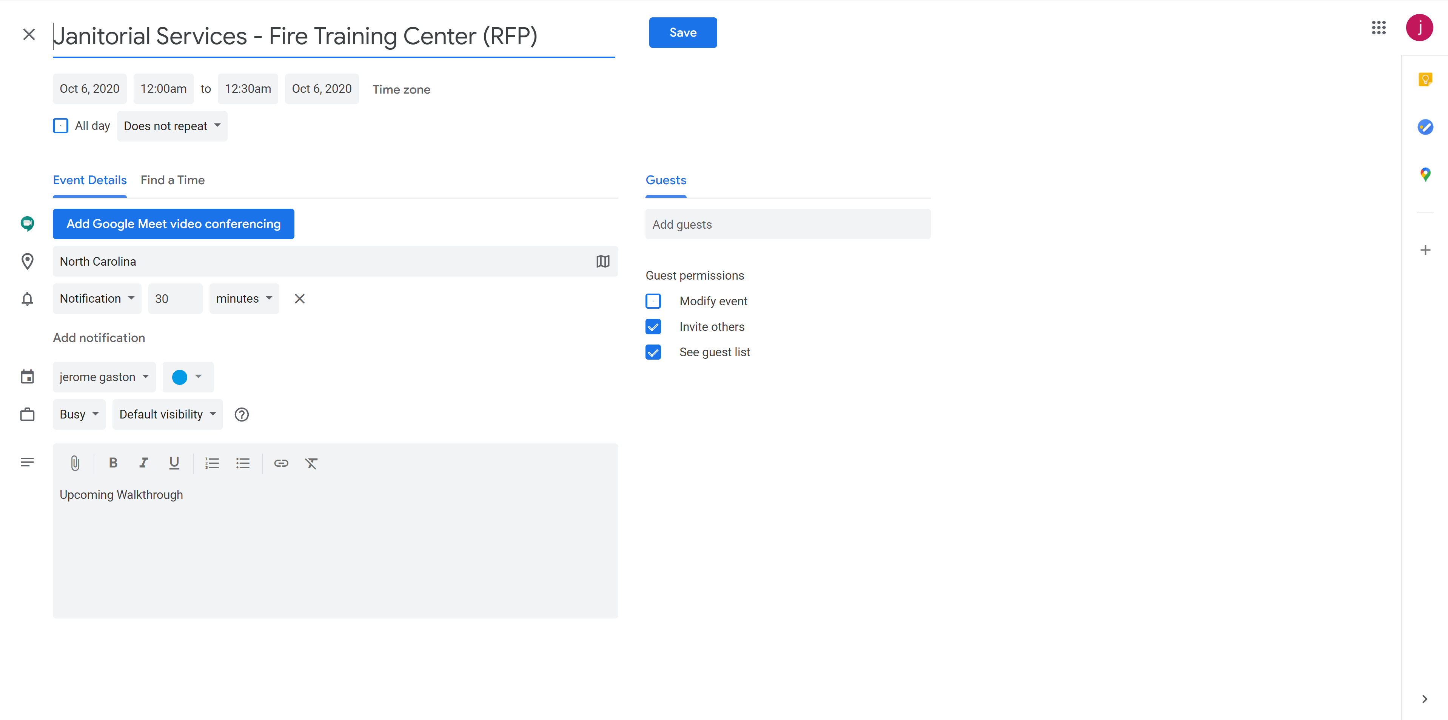This screenshot has height=720, width=1448.
Task: Select the Event Details tab
Action: tap(90, 180)
